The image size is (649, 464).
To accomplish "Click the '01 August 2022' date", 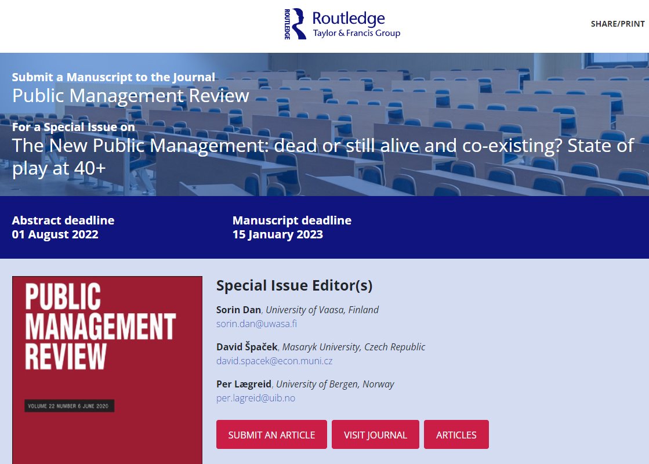I will (x=55, y=234).
